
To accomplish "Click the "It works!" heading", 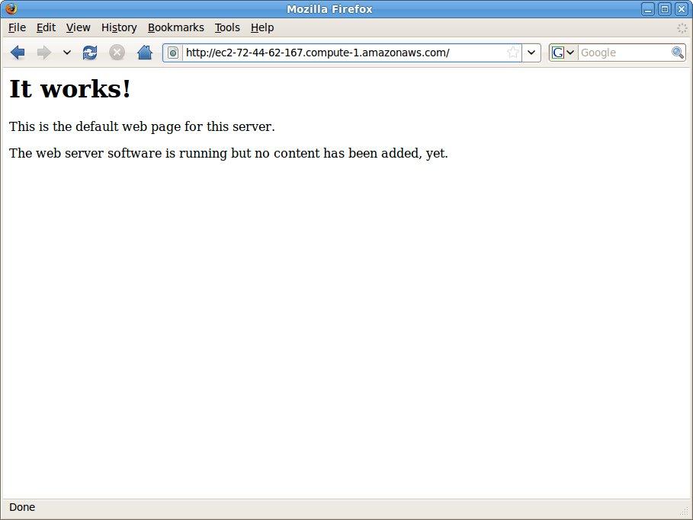I will pos(70,89).
